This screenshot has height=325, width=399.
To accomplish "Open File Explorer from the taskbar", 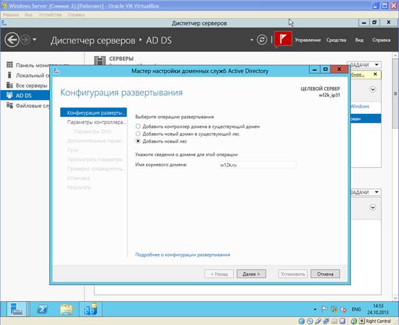I will coord(67,309).
